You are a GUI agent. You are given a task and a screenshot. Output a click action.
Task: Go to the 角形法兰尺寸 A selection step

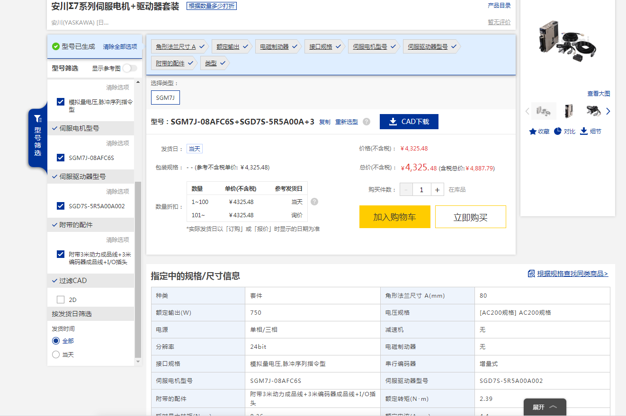point(180,46)
